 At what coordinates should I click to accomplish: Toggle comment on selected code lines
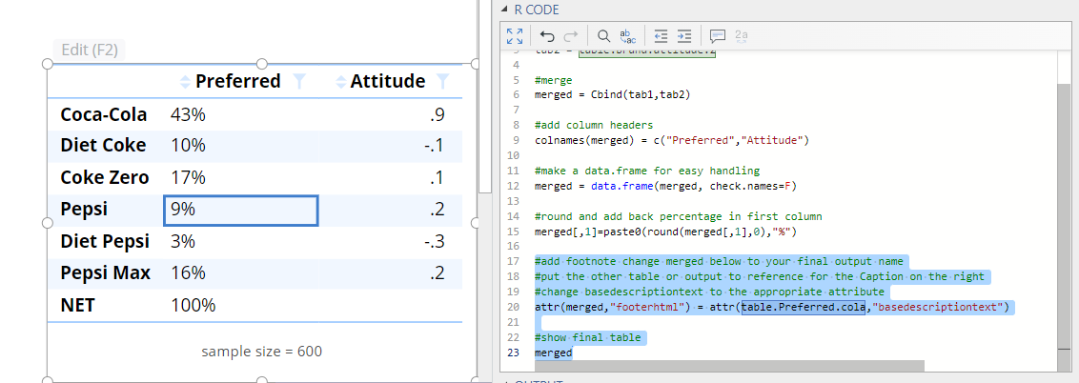(718, 36)
